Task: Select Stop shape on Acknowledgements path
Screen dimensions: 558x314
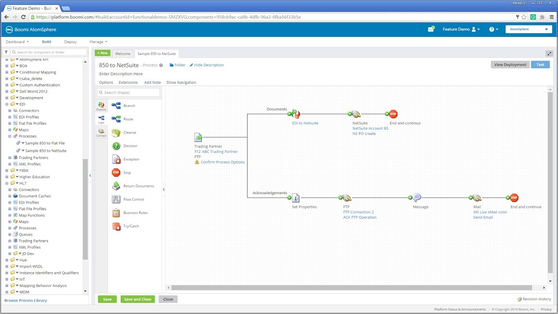Action: point(514,198)
